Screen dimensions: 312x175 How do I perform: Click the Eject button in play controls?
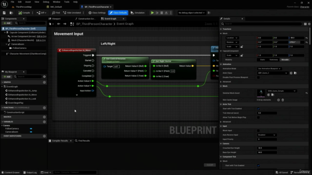[x=166, y=13]
